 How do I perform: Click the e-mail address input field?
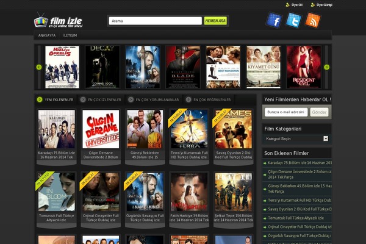286,112
